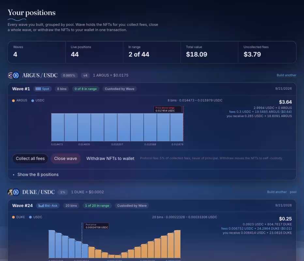This screenshot has width=304, height=261.
Task: Click the $0.25 value of Wave #24
Action: (x=285, y=219)
